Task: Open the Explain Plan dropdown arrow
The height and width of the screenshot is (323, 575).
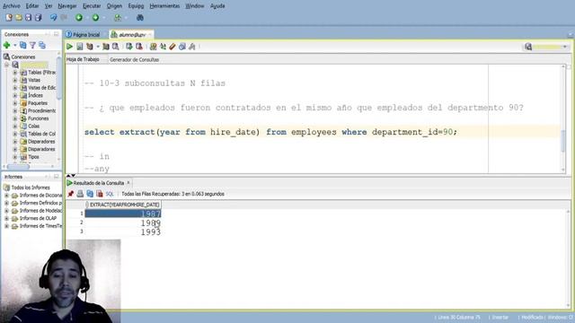Action: click(98, 47)
